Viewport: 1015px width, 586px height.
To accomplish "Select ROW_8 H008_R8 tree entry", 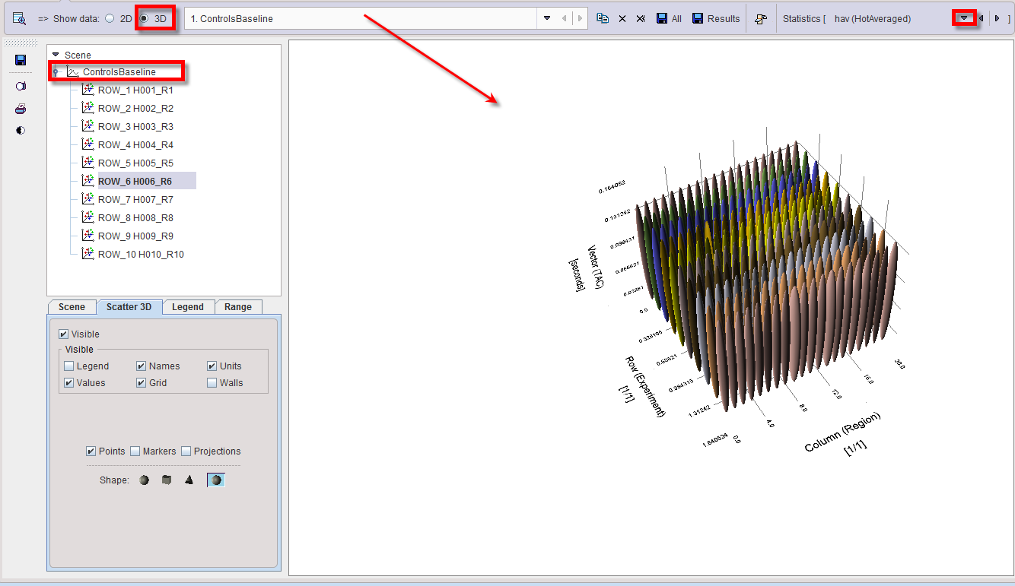I will pyautogui.click(x=135, y=217).
